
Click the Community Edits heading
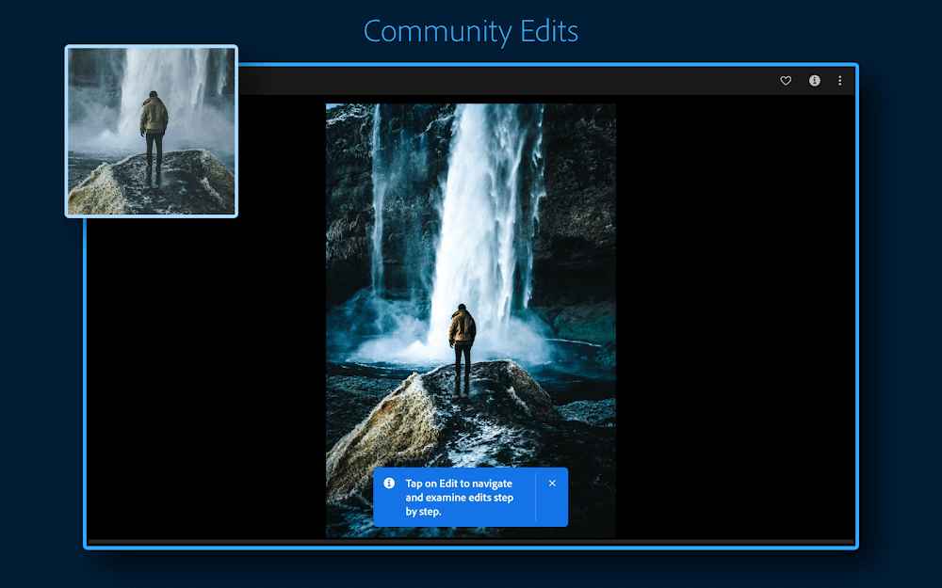coord(470,31)
